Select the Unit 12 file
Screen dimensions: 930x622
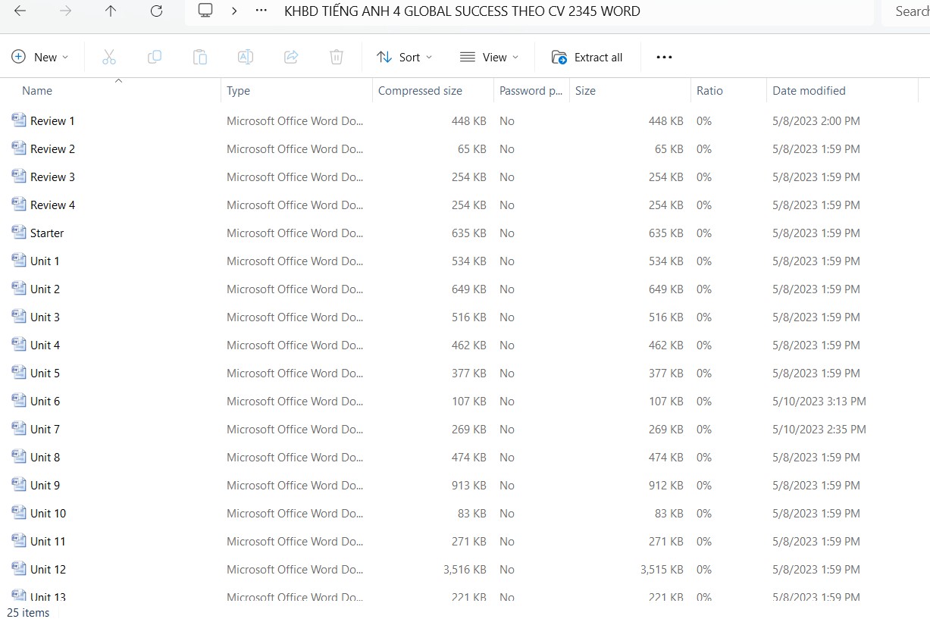(x=48, y=570)
